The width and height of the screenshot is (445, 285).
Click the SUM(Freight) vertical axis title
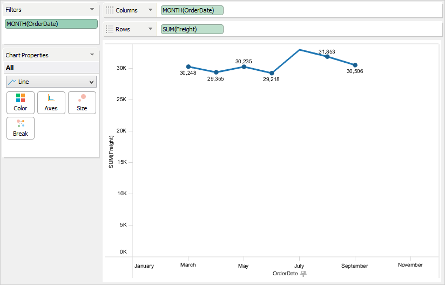tap(111, 154)
